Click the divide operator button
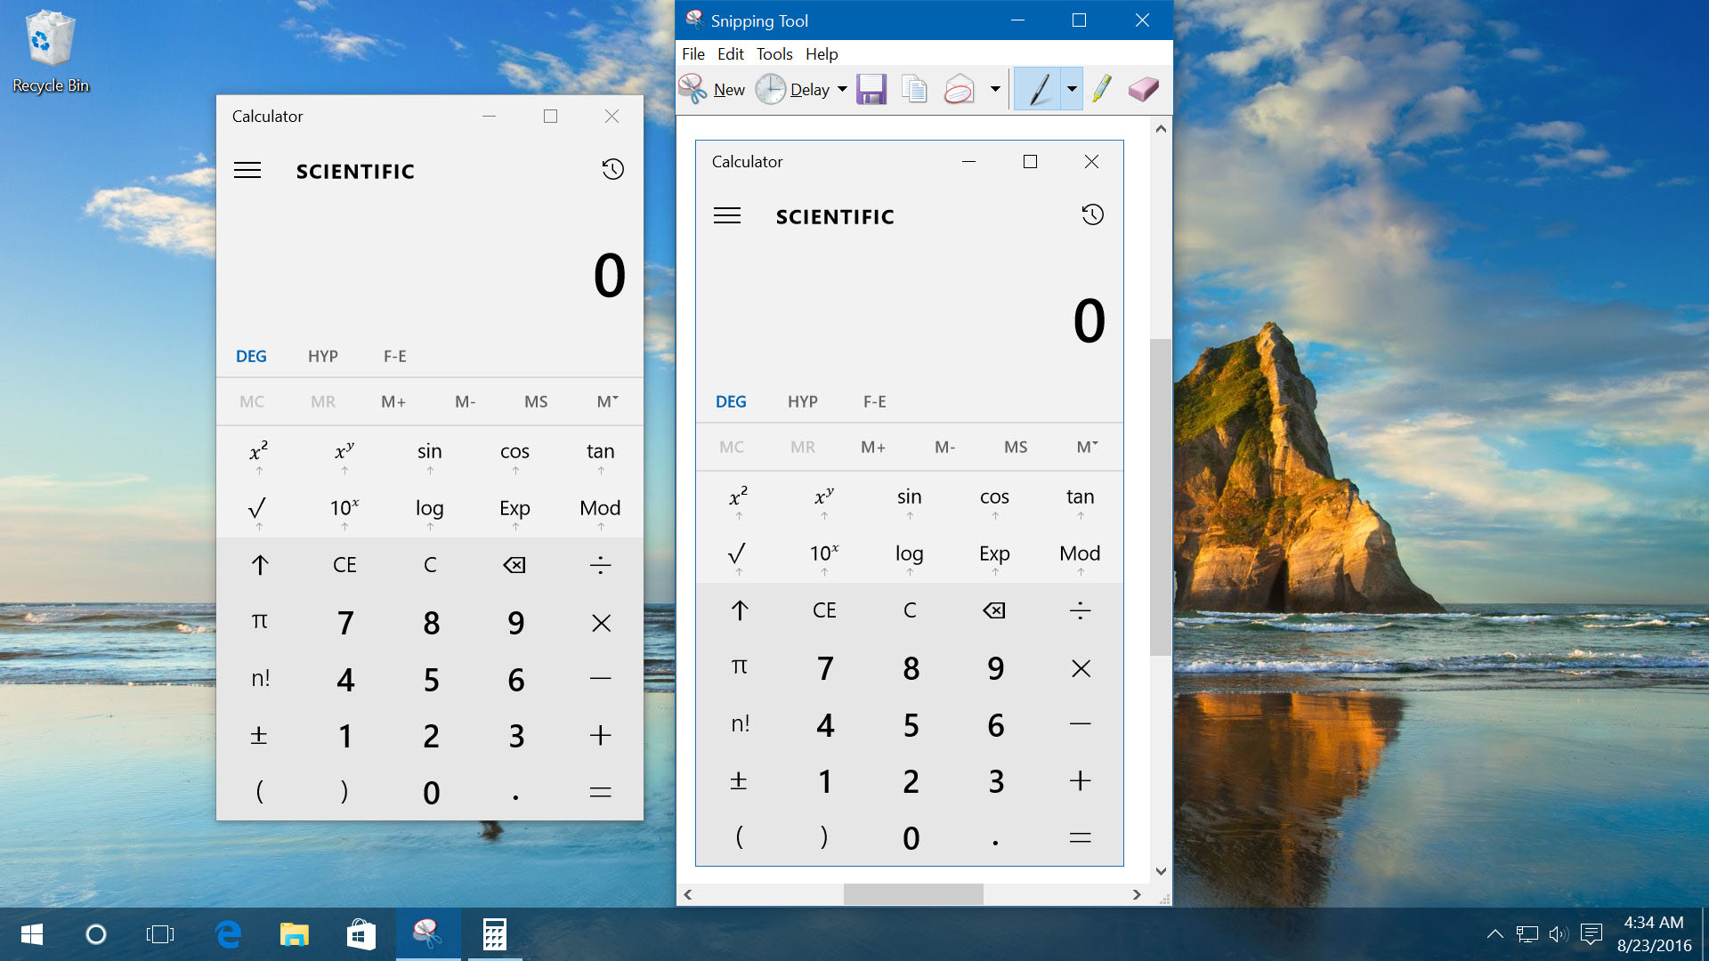The height and width of the screenshot is (961, 1709). pos(601,565)
